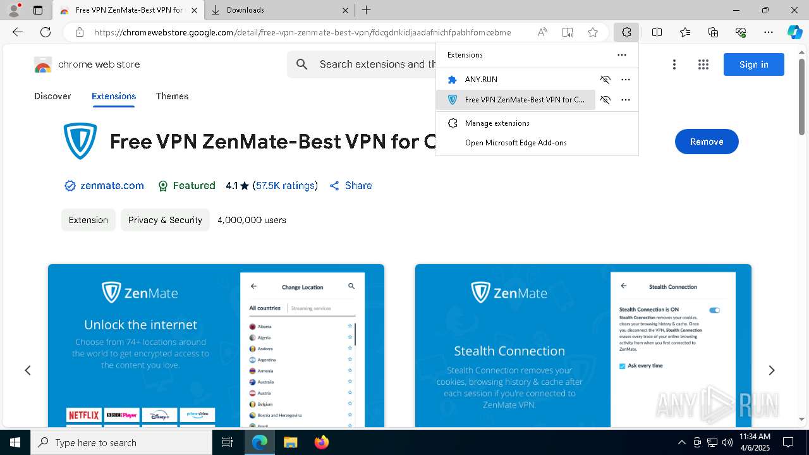Close the Downloads tab
The height and width of the screenshot is (455, 809).
pyautogui.click(x=346, y=10)
